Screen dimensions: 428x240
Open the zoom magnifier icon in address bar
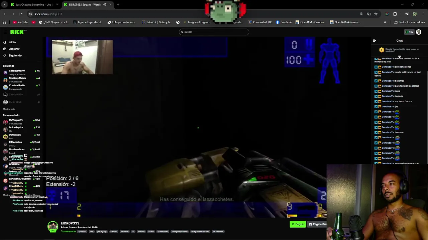(361, 14)
